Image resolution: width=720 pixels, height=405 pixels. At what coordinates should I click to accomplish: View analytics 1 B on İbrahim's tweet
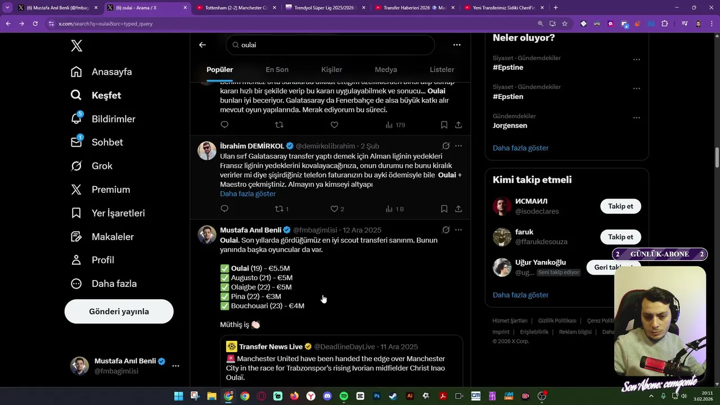pos(394,209)
